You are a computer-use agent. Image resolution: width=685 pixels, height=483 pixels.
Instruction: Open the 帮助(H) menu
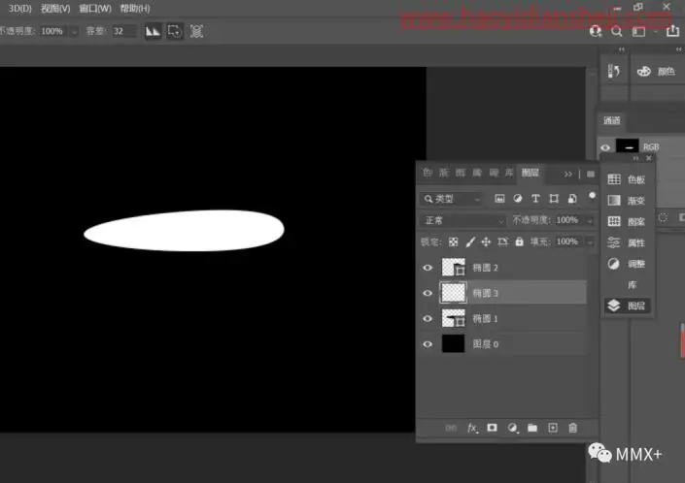click(x=135, y=9)
